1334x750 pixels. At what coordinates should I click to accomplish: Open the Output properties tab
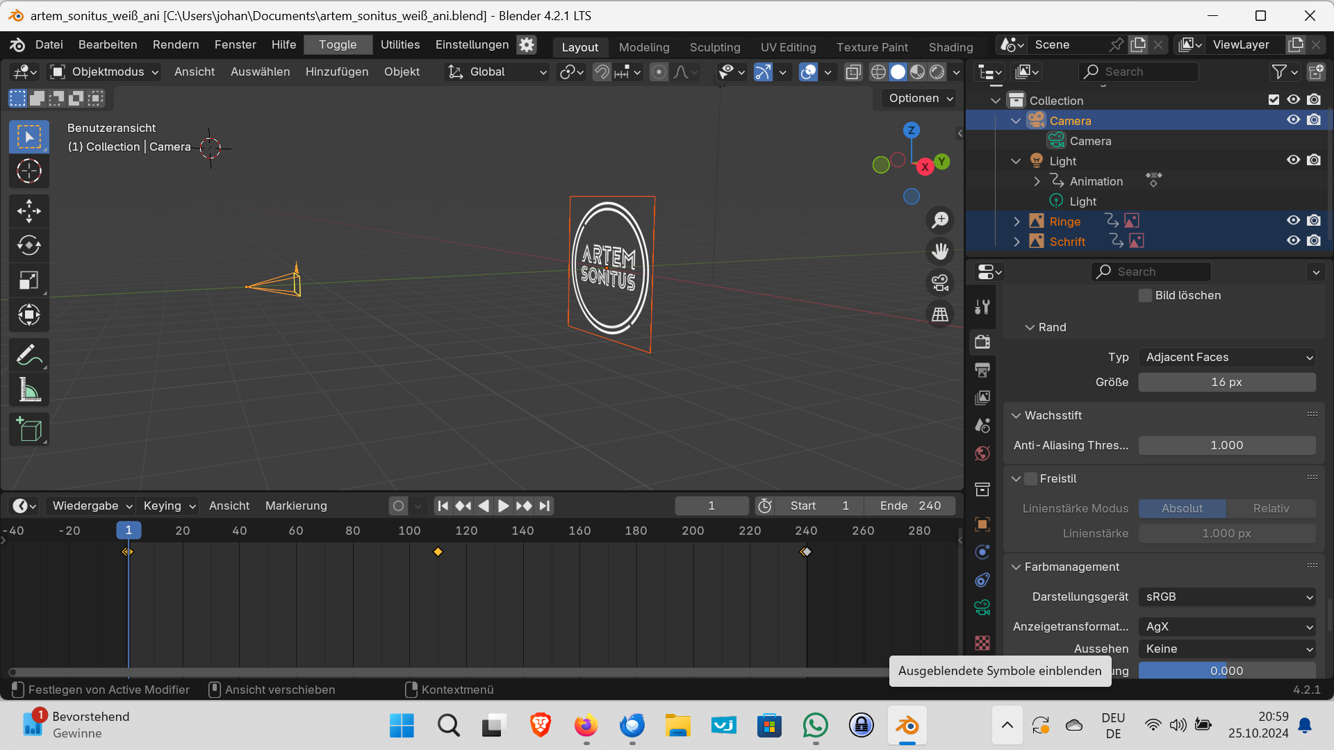982,370
